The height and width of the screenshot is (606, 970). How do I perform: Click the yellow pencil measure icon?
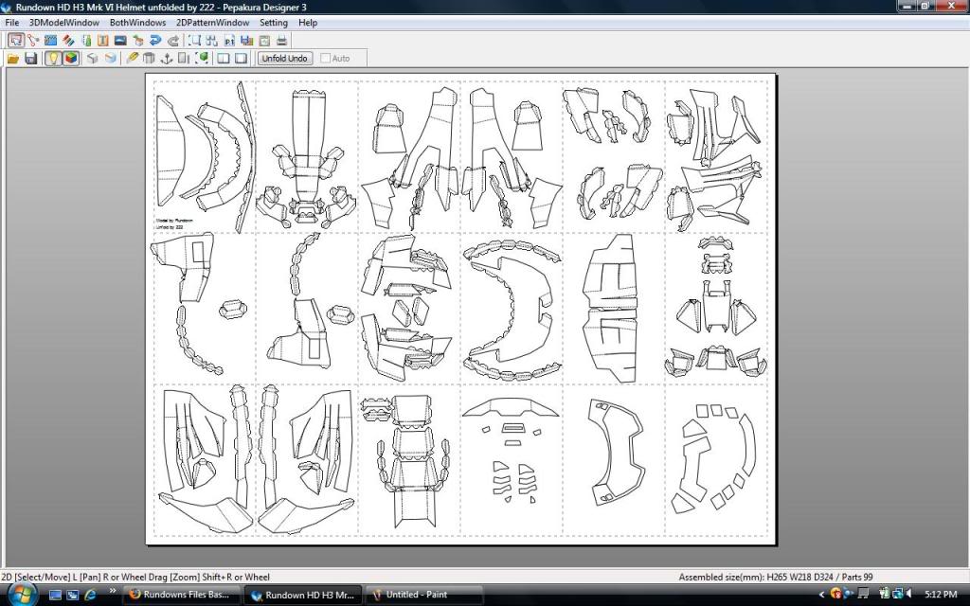point(132,58)
